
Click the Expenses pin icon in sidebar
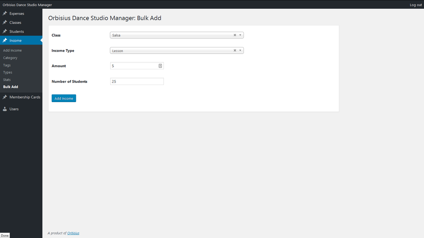5,13
